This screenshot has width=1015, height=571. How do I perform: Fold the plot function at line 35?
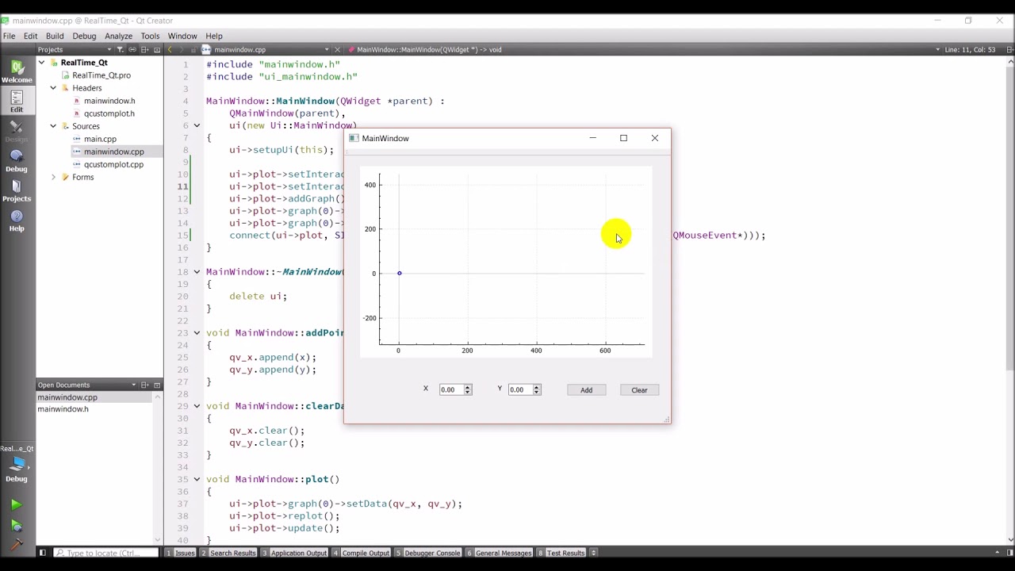point(197,479)
